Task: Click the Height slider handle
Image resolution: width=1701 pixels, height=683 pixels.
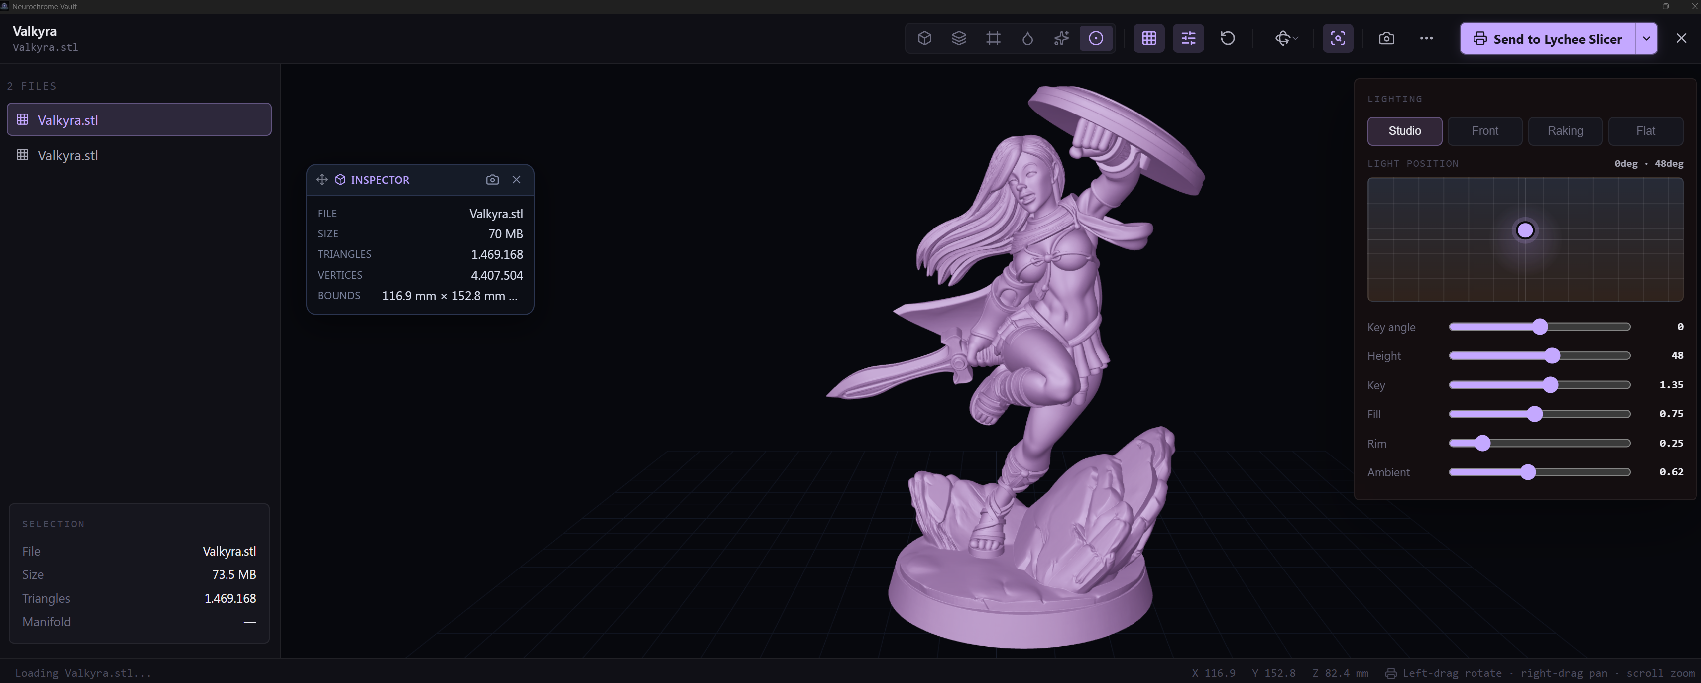Action: (1553, 355)
